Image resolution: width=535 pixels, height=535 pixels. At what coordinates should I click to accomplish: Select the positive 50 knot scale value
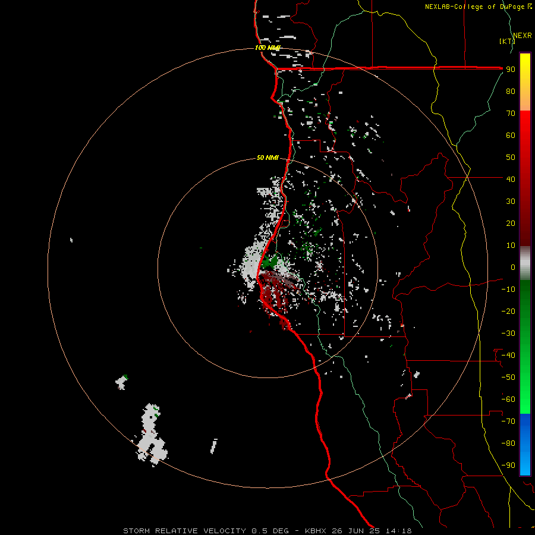point(511,158)
